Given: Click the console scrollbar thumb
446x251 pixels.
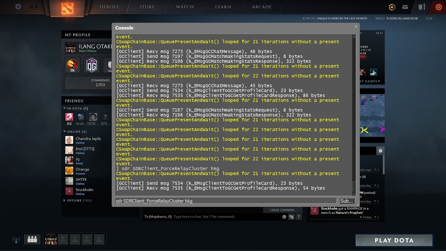Looking at the screenshot, I should pos(354,187).
